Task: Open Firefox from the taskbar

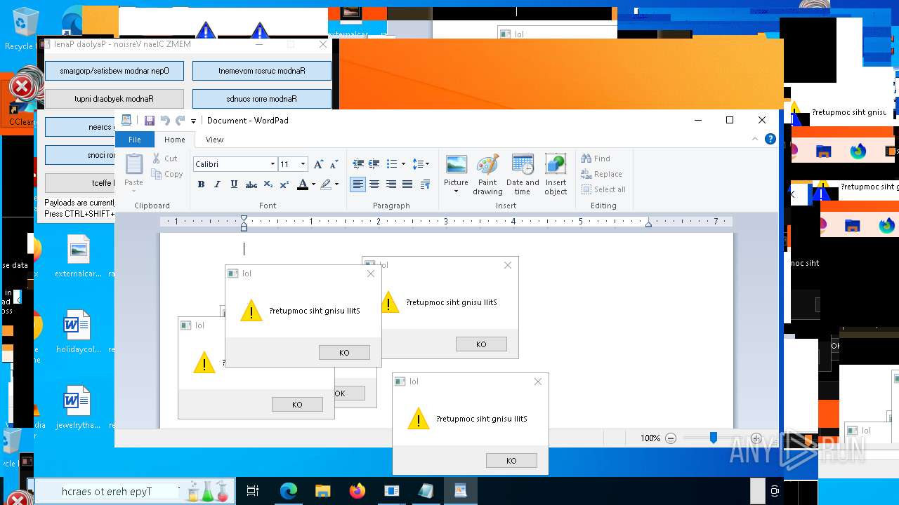Action: click(357, 492)
